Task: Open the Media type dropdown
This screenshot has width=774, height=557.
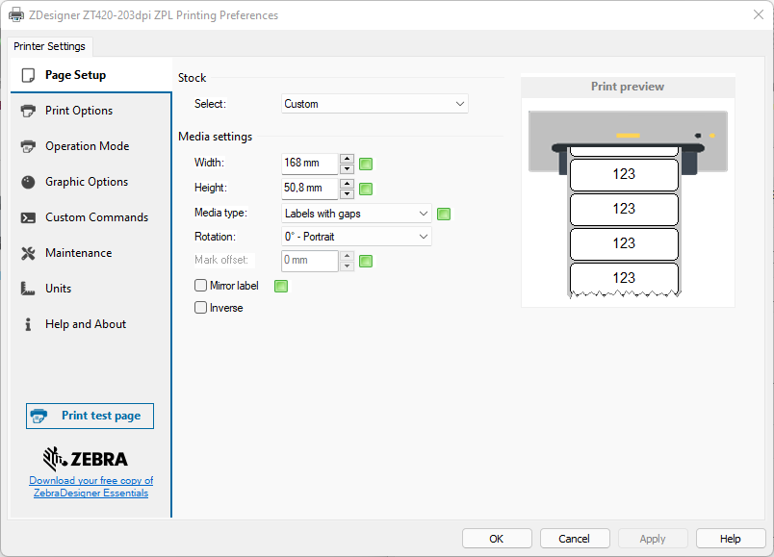Action: pyautogui.click(x=356, y=214)
